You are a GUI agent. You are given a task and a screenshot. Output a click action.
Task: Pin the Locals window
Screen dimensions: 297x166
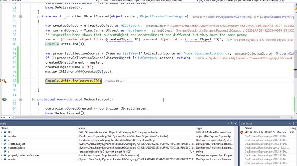pos(232,123)
